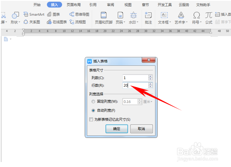Expand the text box (文本框) dropdown arrow

(170, 22)
